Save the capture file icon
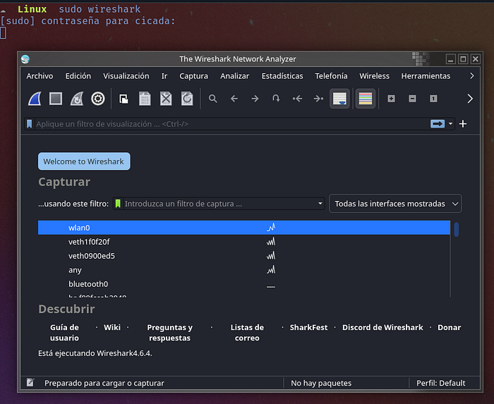Screen dimensions: 494x404 coord(145,99)
